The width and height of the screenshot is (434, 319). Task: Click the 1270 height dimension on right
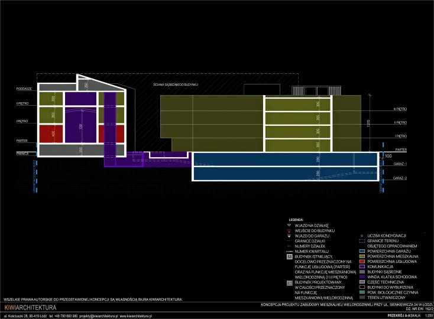[x=368, y=124]
